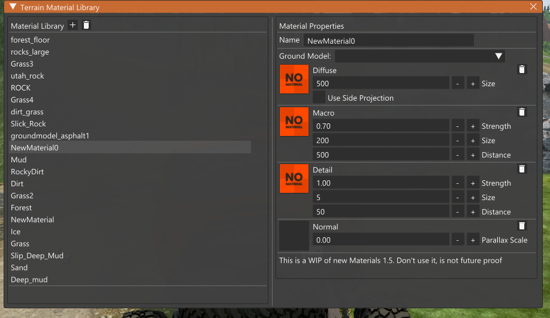Increase the Normal Parallax Scale value
The width and height of the screenshot is (550, 318).
tap(473, 240)
